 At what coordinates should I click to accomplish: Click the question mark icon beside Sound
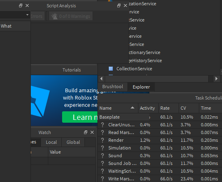(102, 156)
